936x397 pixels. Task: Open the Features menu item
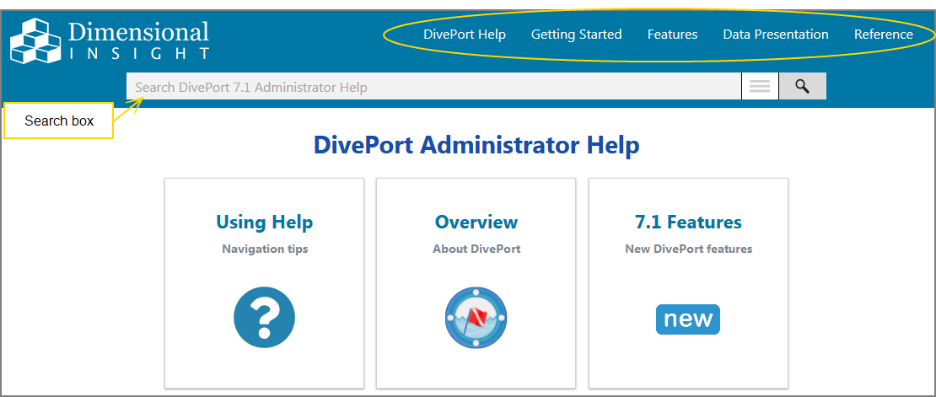(672, 35)
